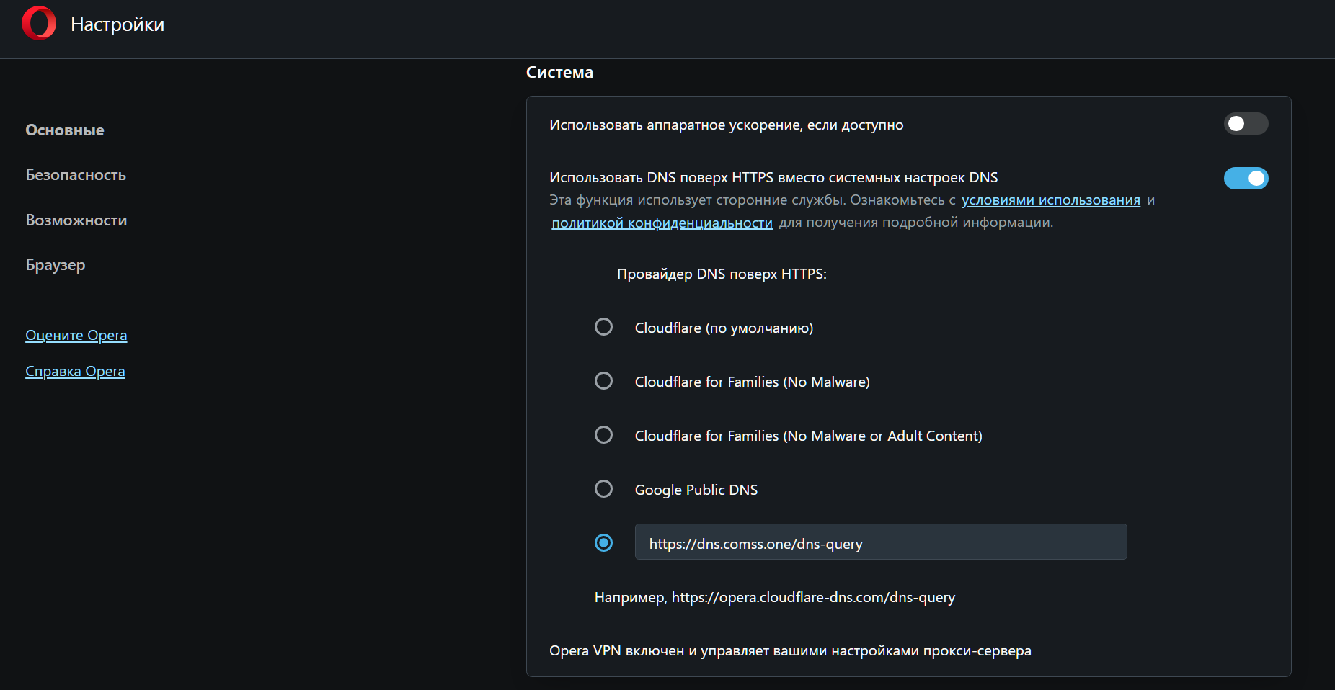Click the Opera logo icon
Image resolution: width=1335 pixels, height=690 pixels.
pyautogui.click(x=39, y=23)
